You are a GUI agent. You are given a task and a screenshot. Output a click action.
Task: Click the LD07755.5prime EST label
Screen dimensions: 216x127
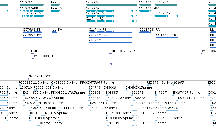tap(50, 123)
